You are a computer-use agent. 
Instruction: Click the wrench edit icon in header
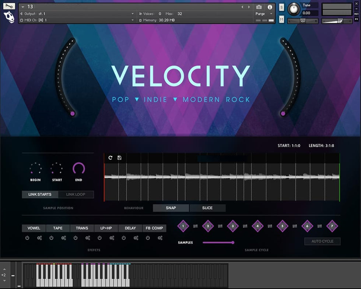9,6
